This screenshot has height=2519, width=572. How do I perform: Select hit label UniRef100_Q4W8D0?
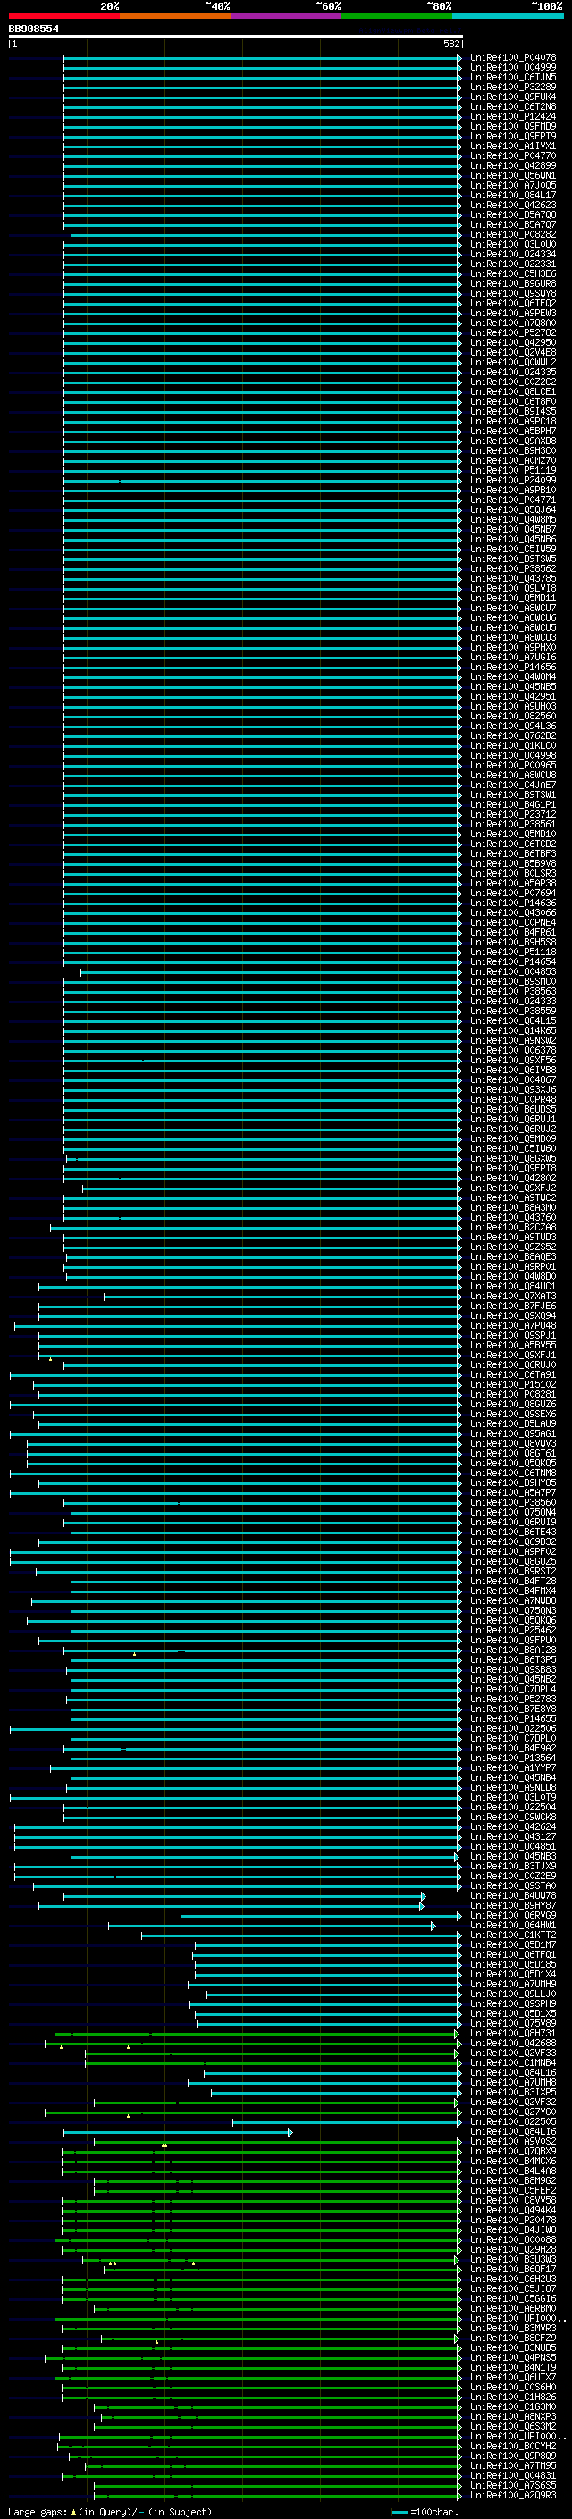(513, 1276)
